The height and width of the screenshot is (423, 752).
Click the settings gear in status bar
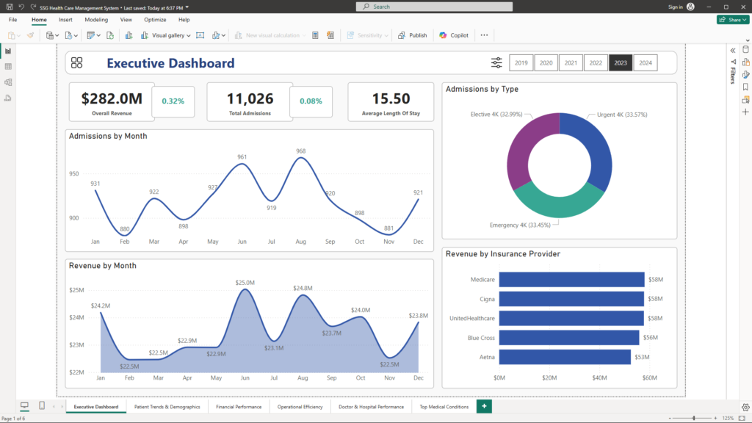pos(745,406)
